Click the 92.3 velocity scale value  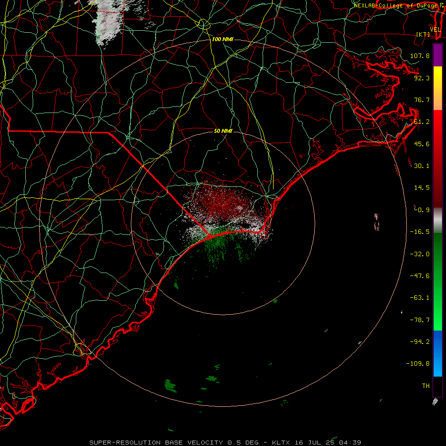pyautogui.click(x=422, y=78)
